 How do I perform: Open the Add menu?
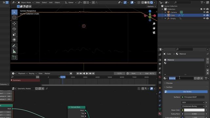pos(51,3)
